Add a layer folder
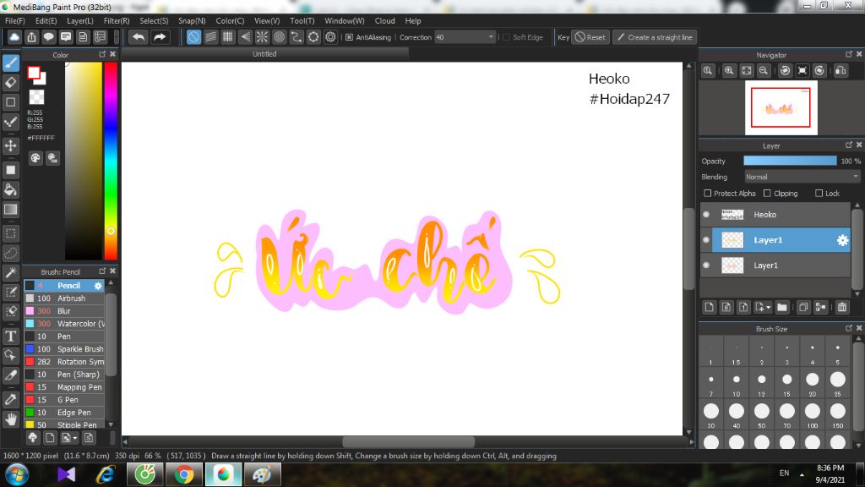The height and width of the screenshot is (487, 865). (x=781, y=308)
